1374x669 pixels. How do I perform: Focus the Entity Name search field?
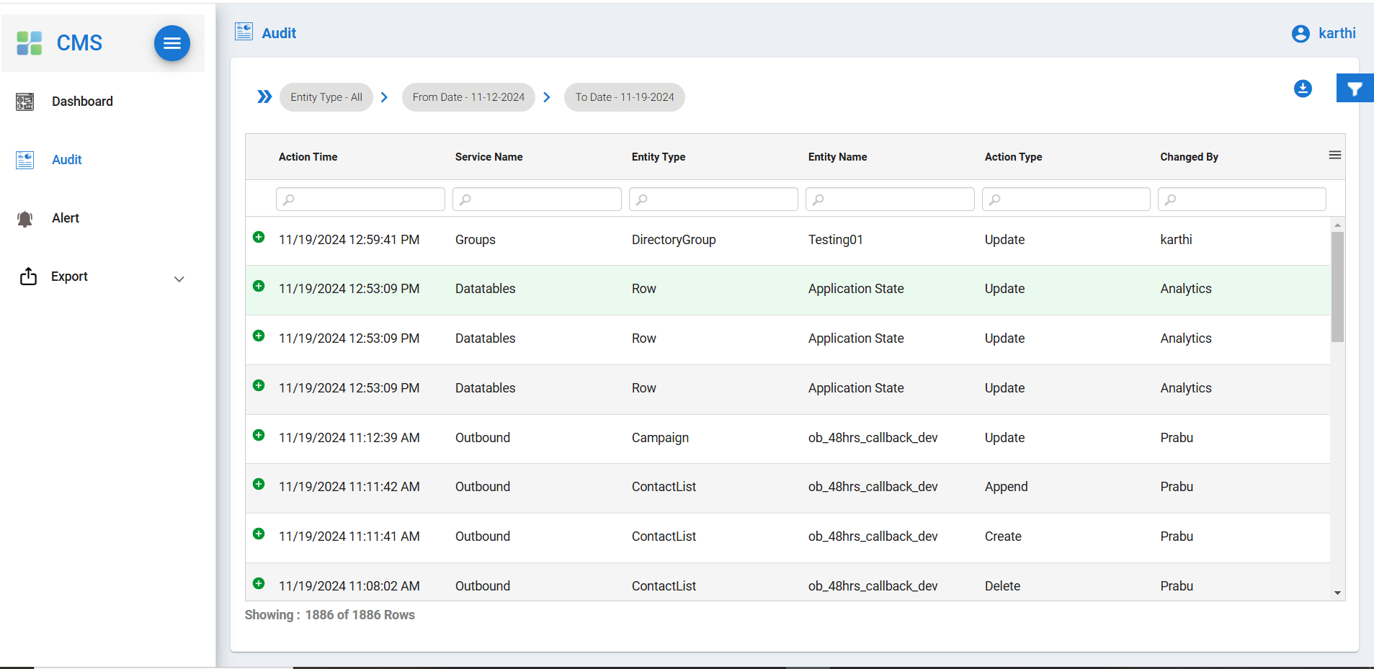point(890,199)
